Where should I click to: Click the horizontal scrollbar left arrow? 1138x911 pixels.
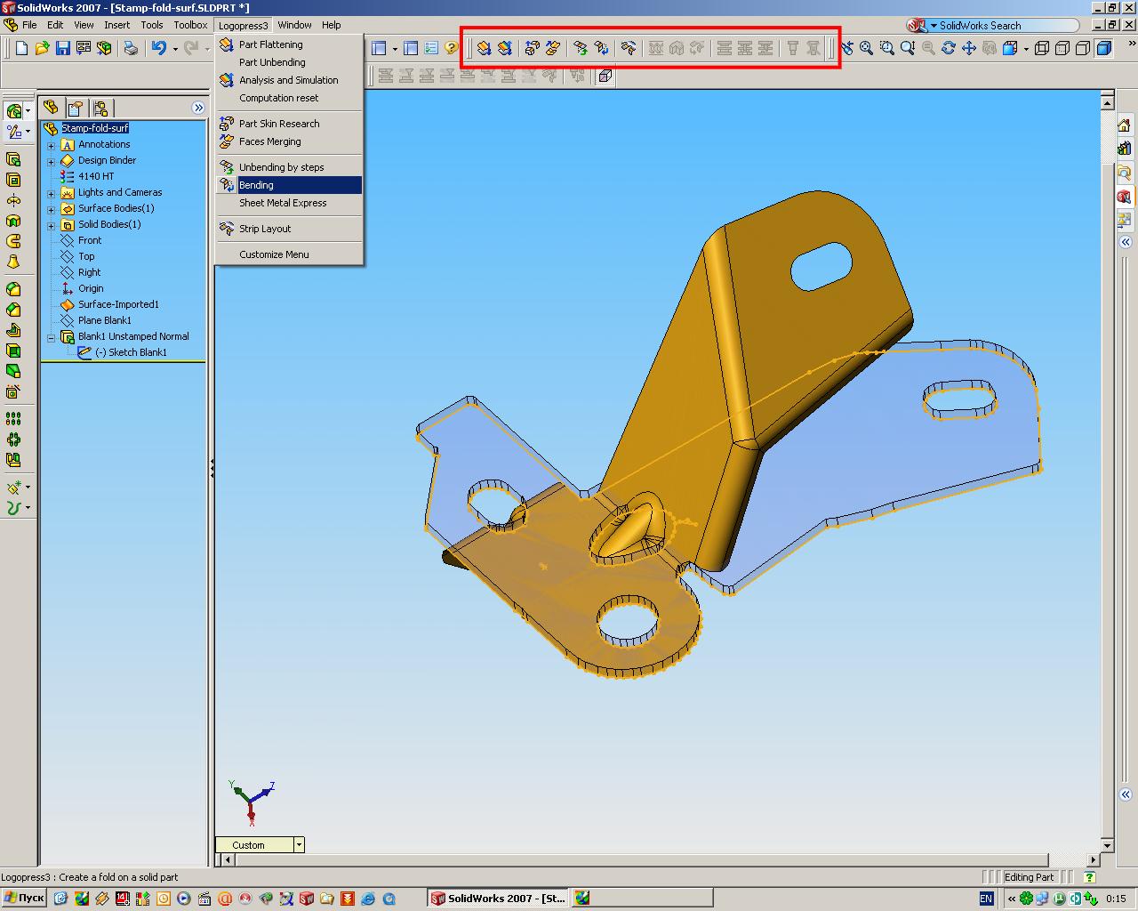(x=228, y=859)
